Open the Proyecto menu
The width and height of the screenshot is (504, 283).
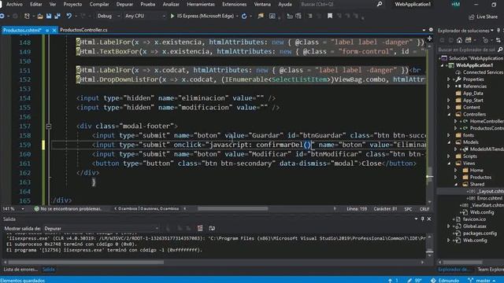72,4
